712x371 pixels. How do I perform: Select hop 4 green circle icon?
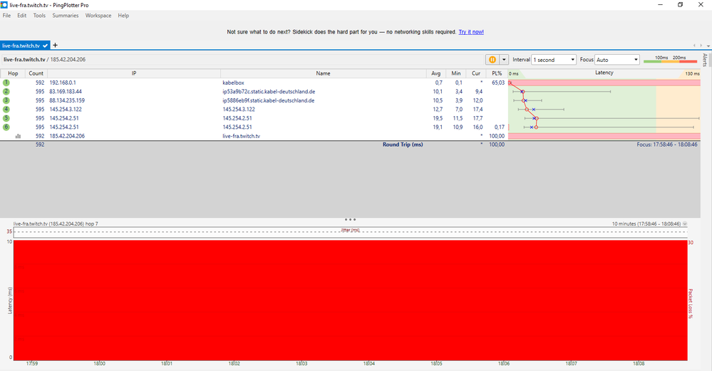coord(6,109)
